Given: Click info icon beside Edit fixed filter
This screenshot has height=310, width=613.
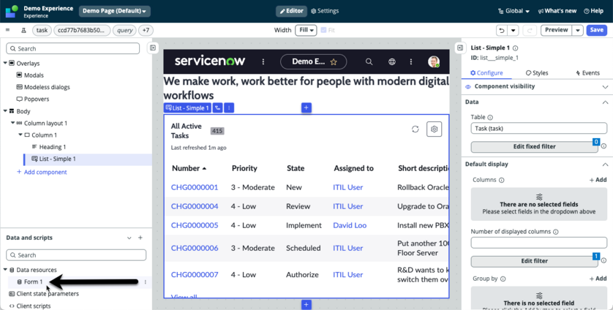Looking at the screenshot, I should (603, 146).
